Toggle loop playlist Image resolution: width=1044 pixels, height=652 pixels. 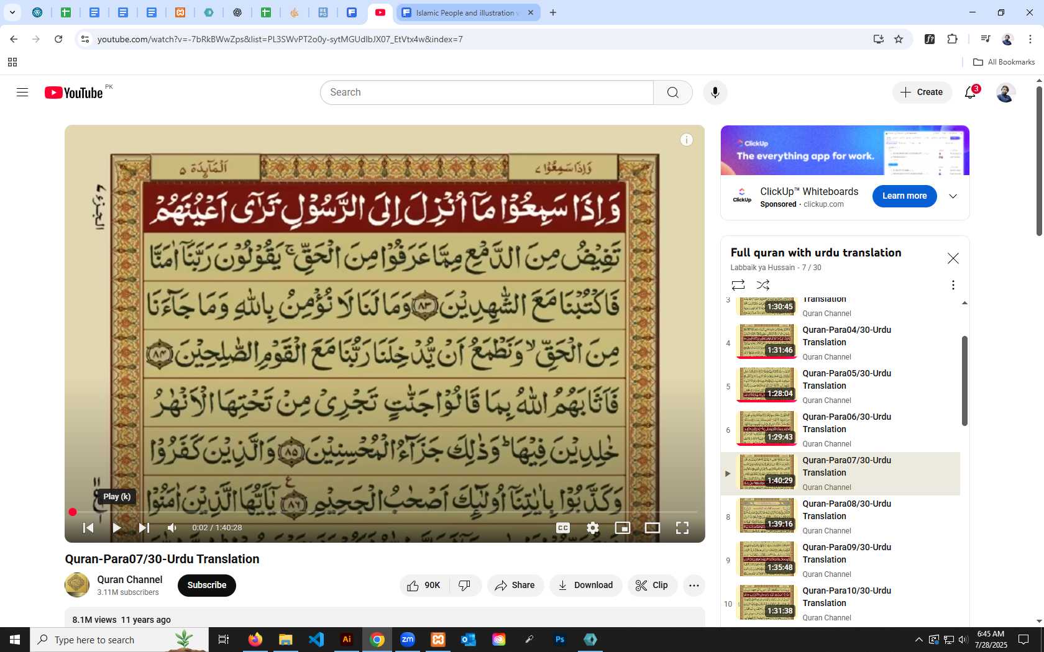tap(738, 285)
